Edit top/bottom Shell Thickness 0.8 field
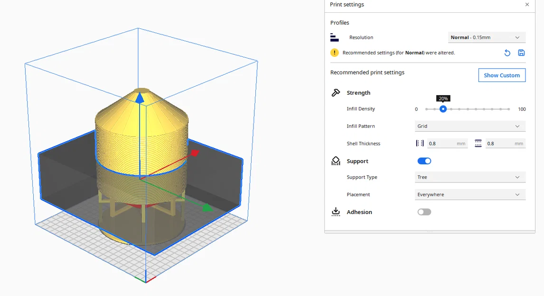 click(505, 144)
